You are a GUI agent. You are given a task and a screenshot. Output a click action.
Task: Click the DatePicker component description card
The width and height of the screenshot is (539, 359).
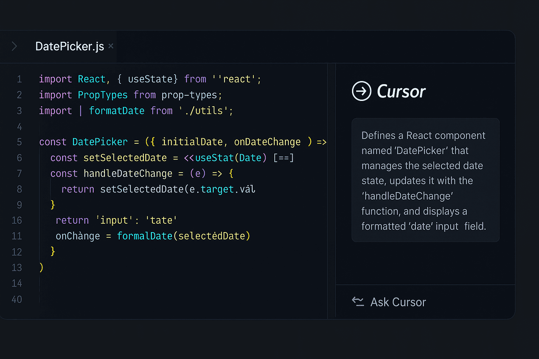[425, 180]
